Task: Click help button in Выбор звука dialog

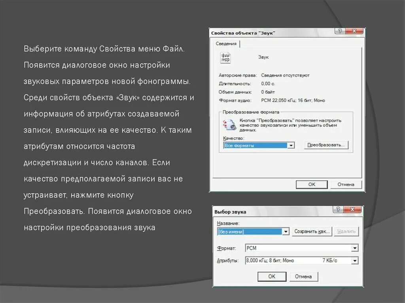Action: [338, 209]
